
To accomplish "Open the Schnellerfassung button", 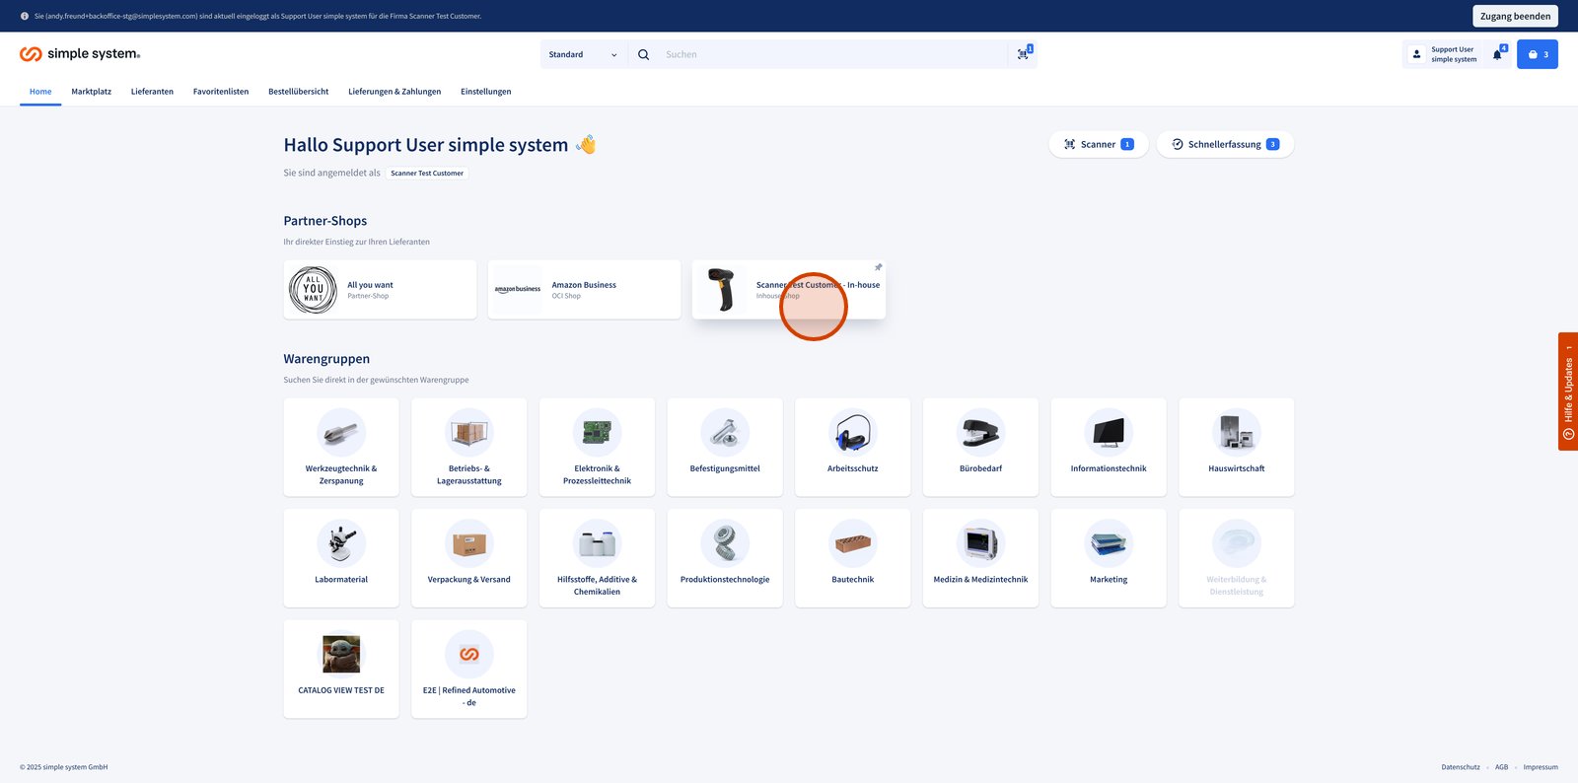I will (x=1224, y=144).
